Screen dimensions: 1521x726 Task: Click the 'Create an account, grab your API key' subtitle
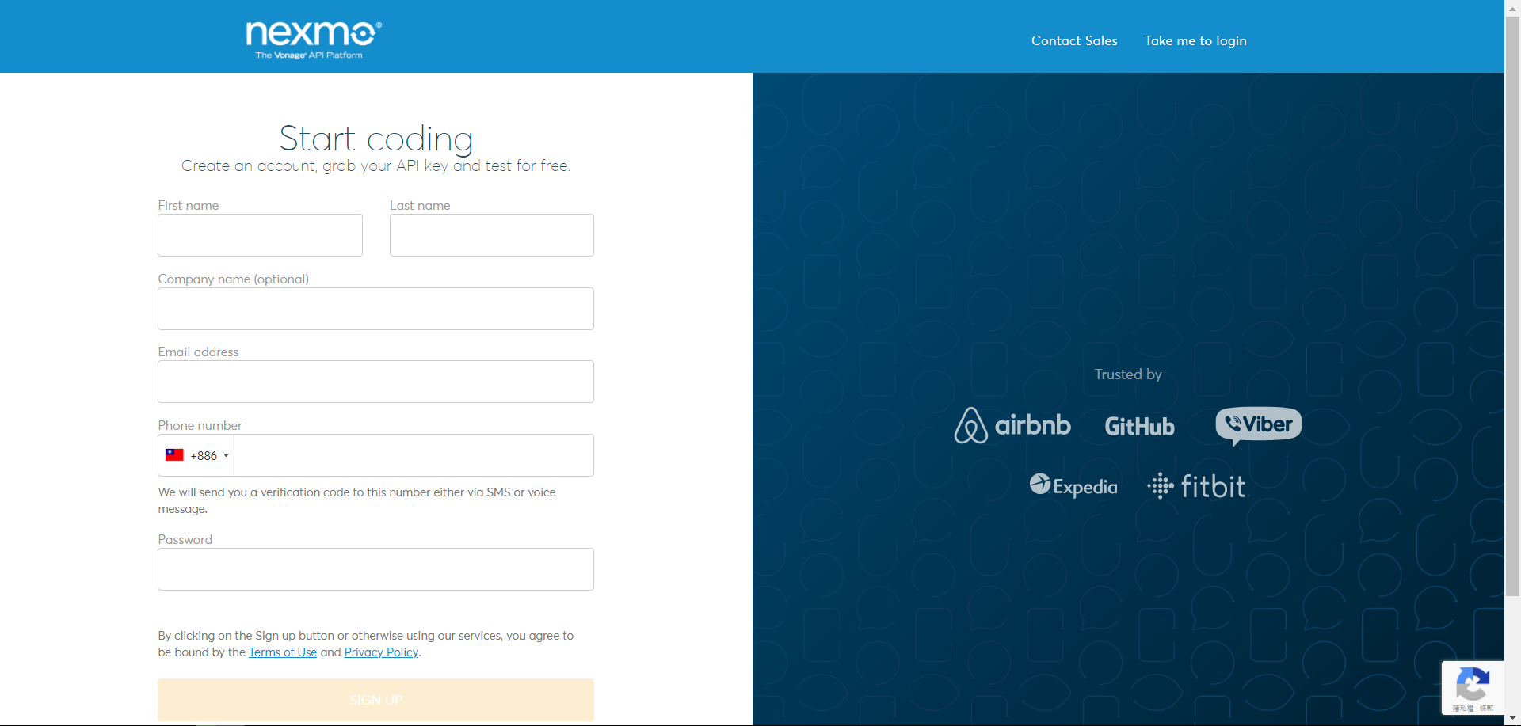click(x=375, y=166)
